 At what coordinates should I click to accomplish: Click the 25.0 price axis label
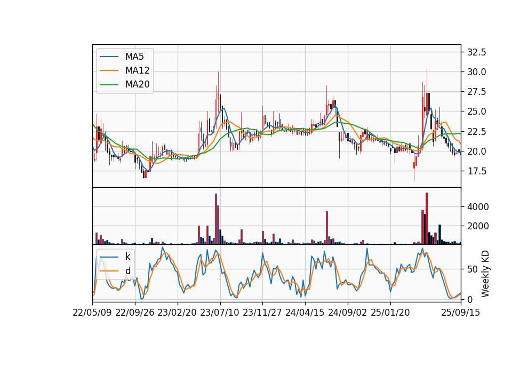pos(476,111)
